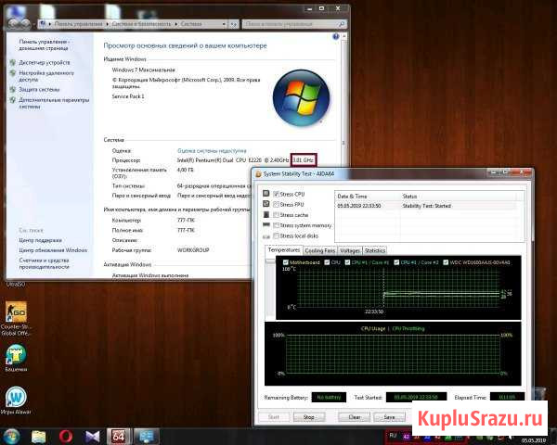557x445 pixels.
Task: Toggle the Motherboard graph checkbox
Action: coord(285,262)
